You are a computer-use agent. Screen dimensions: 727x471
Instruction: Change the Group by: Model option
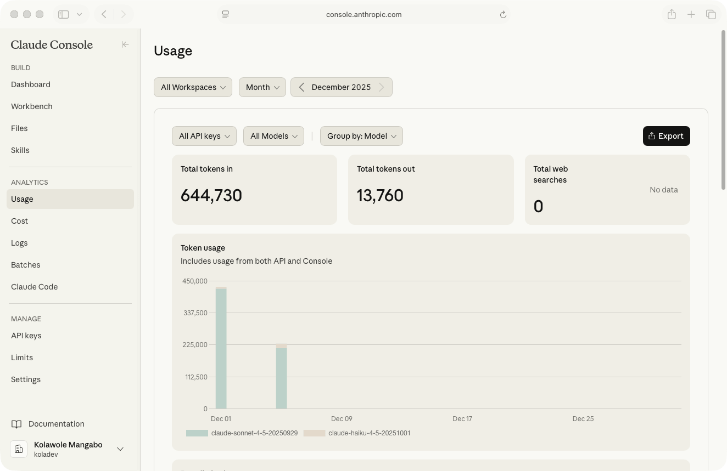coord(361,135)
